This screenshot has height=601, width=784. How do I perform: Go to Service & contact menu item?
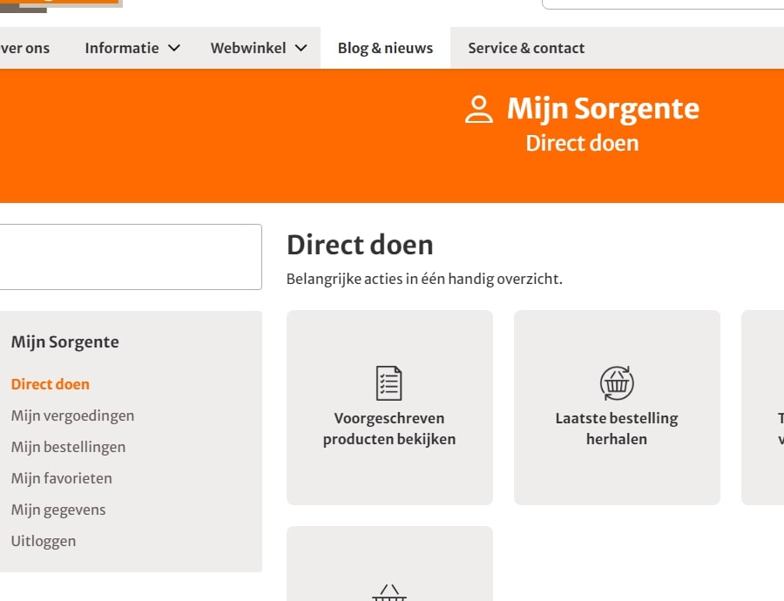526,48
